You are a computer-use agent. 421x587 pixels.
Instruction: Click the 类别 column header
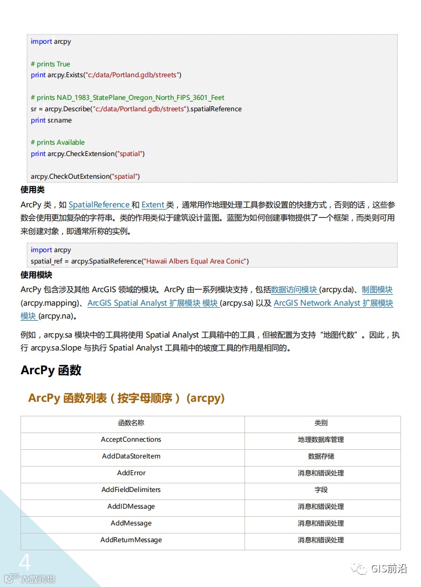(321, 423)
